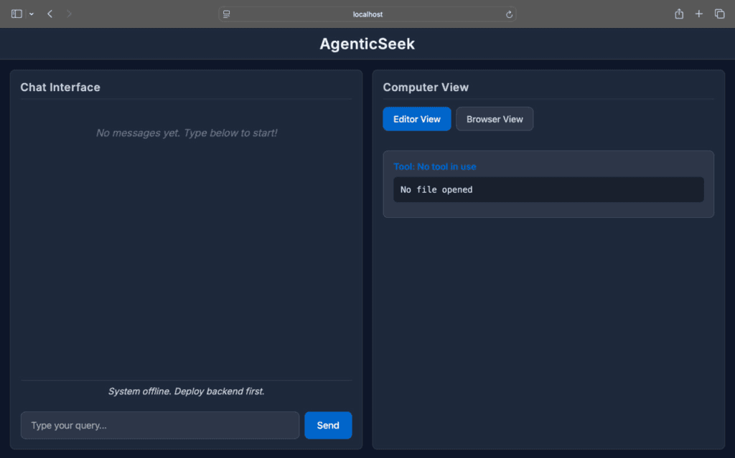Focus the 'Type your query...' input
Screen dimensions: 735x458
click(160, 425)
